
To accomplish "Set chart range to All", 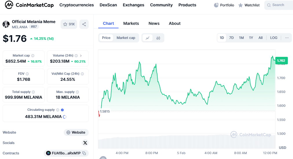I will pos(261,38).
